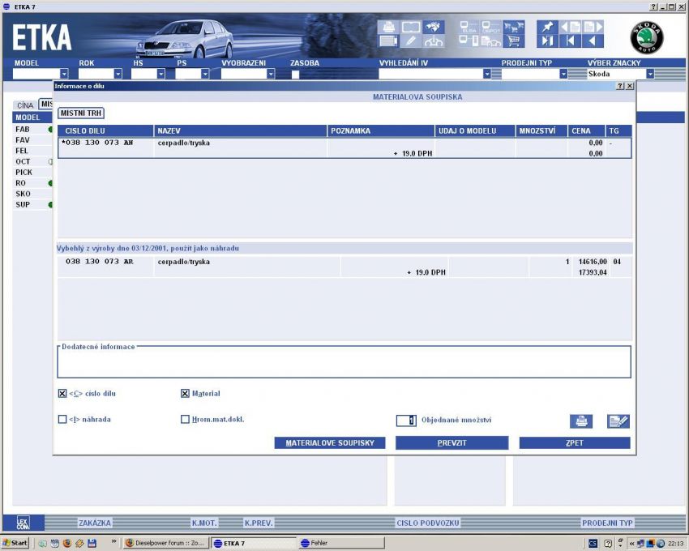Expand the PRODEJNI TYP dropdown
Viewport: 689px width, 551px height.
tap(563, 74)
